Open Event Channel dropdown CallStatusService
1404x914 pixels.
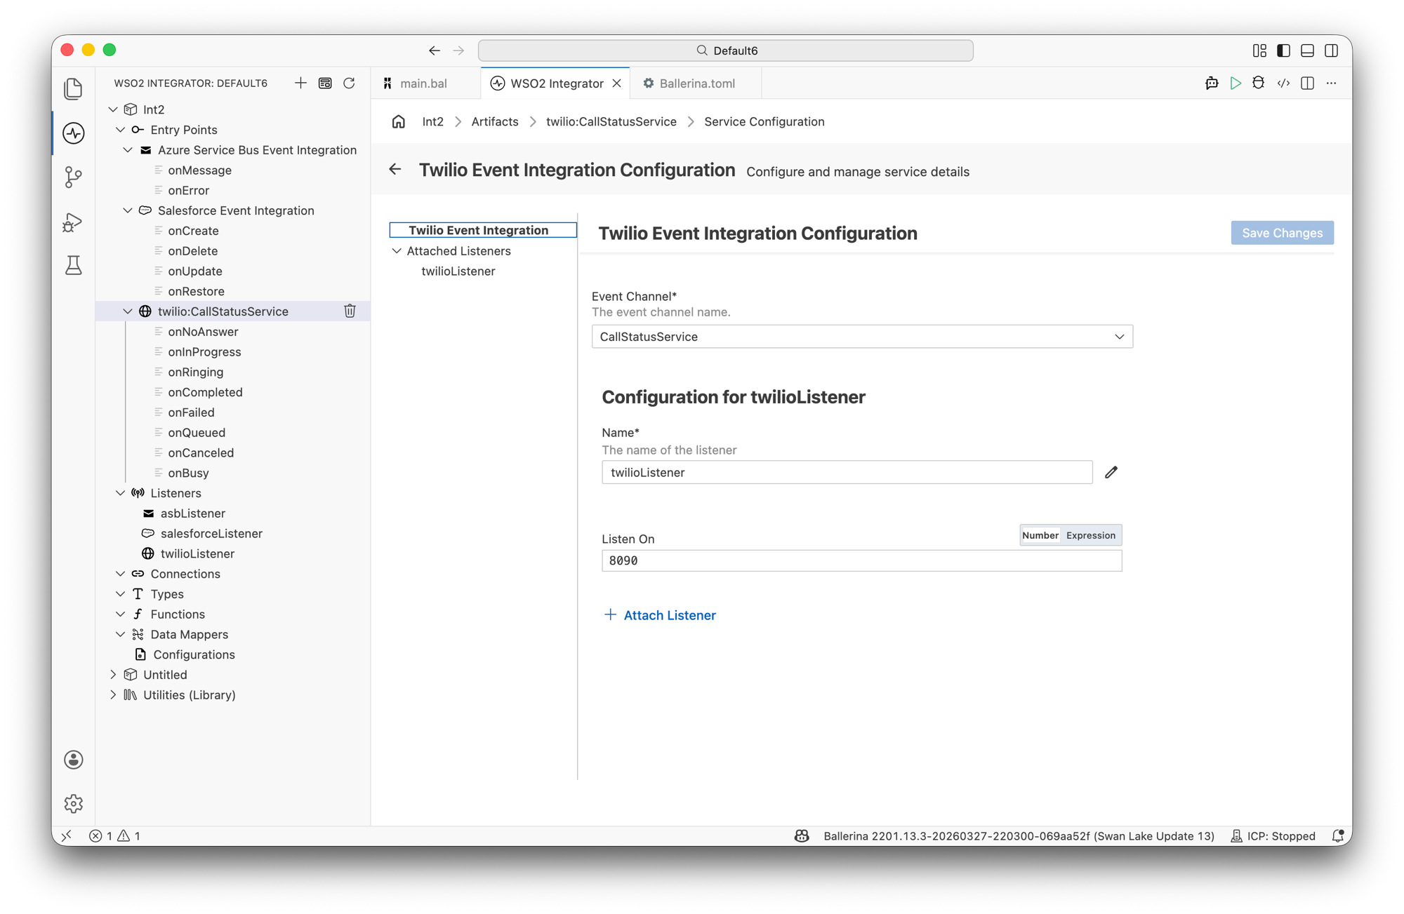[862, 337]
